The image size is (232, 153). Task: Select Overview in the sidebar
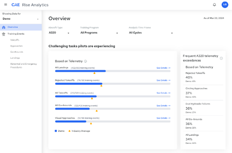click(21, 27)
